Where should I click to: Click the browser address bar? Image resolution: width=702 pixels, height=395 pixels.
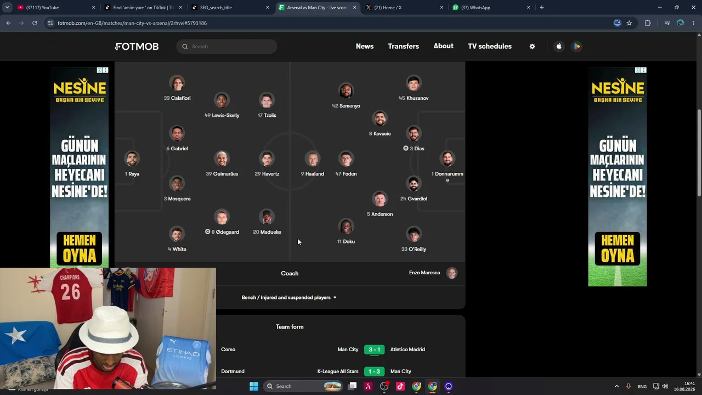[329, 23]
